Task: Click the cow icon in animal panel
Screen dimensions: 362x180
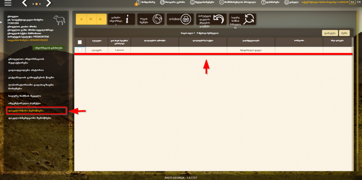Action: coord(59,20)
